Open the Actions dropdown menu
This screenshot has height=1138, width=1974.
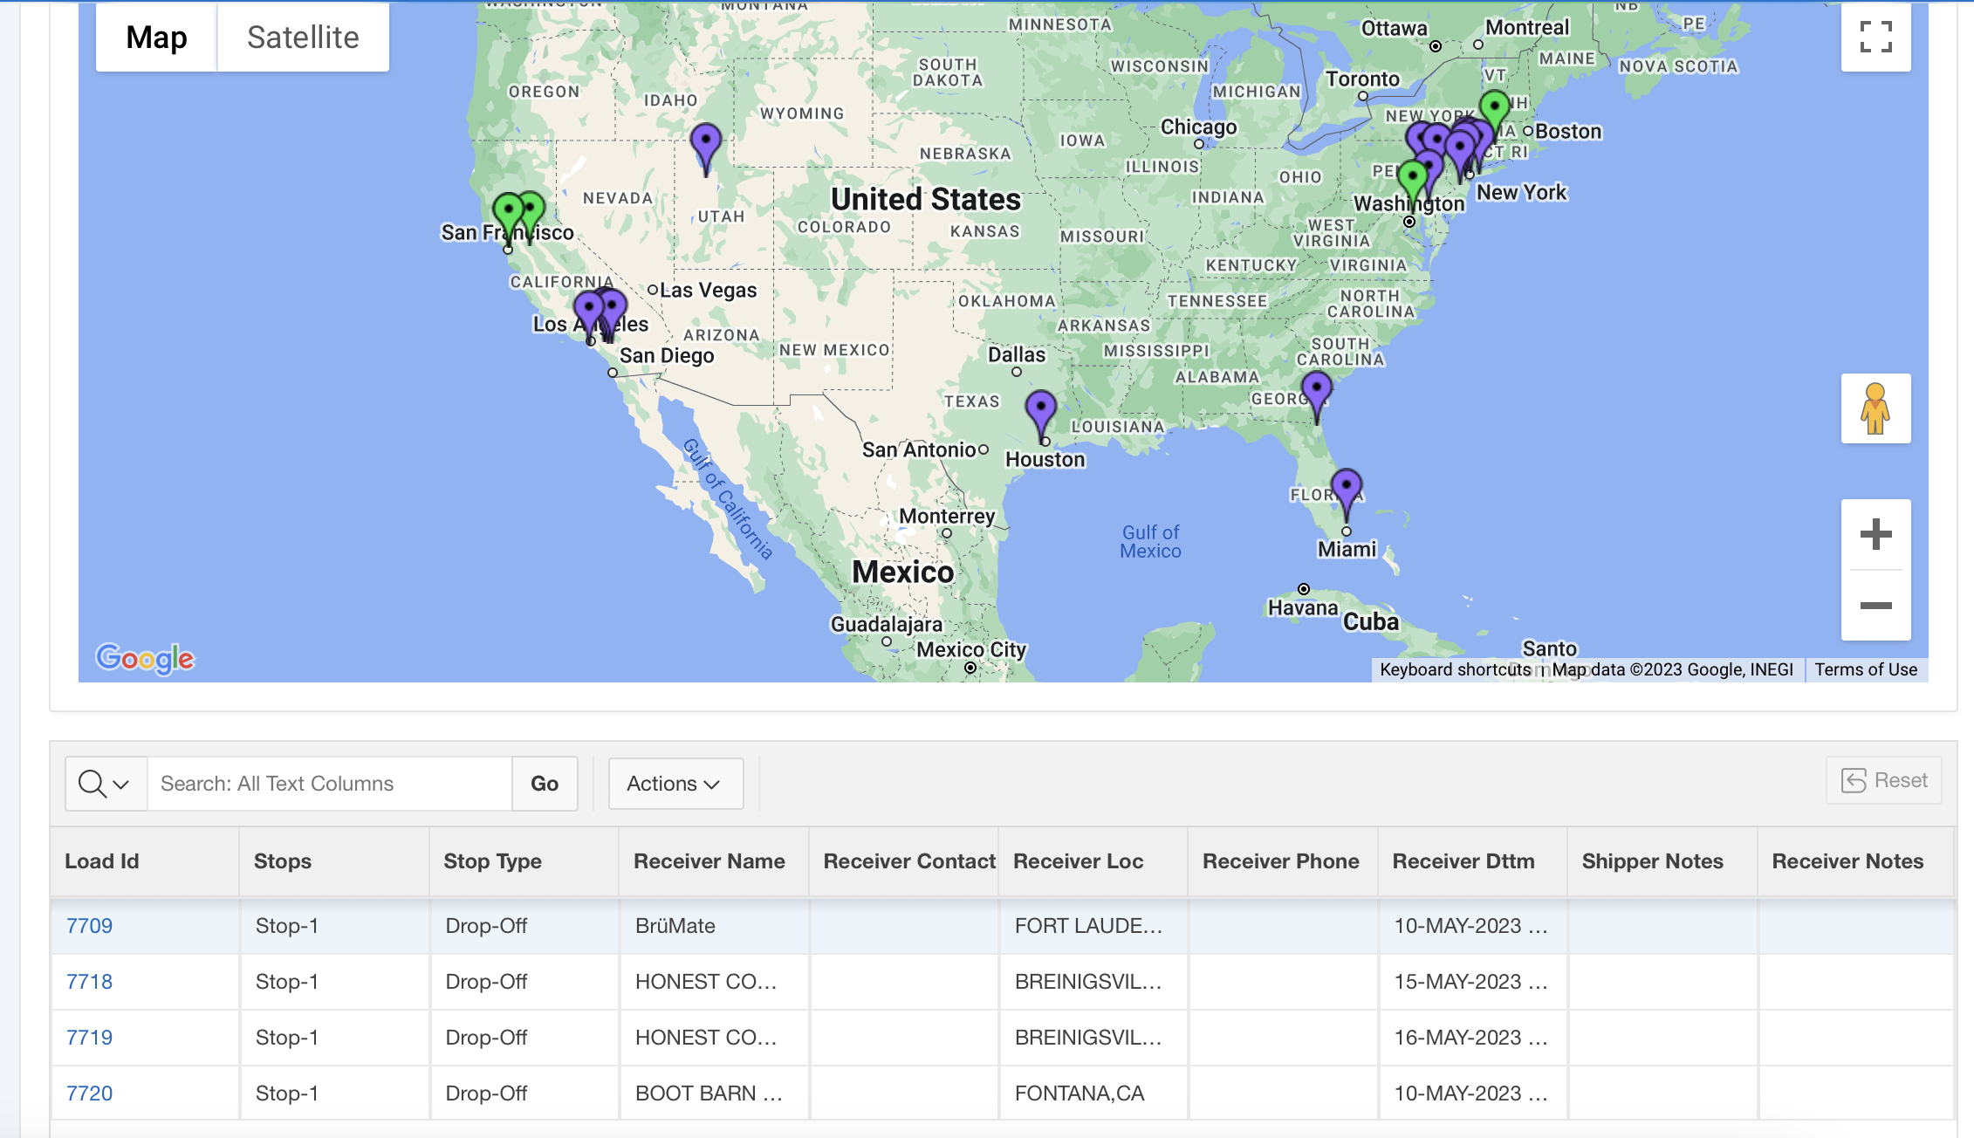(x=675, y=783)
